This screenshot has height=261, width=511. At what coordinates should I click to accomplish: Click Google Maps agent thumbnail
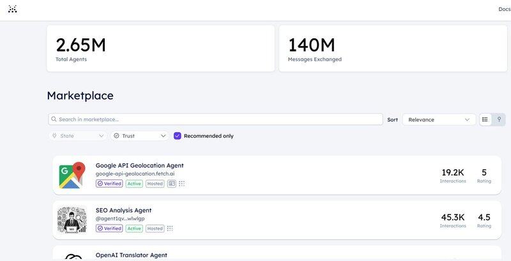click(x=72, y=175)
